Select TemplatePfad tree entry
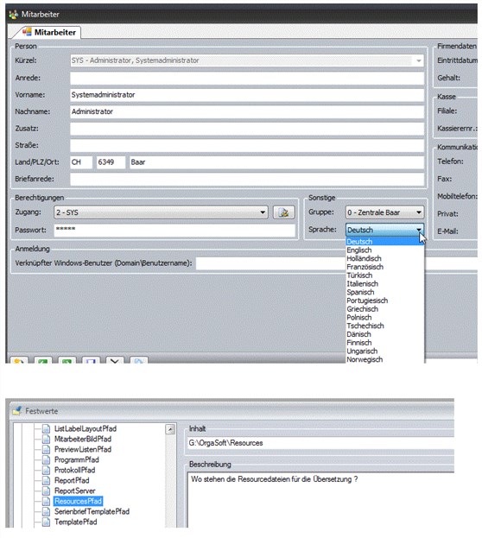The width and height of the screenshot is (482, 538). point(75,522)
